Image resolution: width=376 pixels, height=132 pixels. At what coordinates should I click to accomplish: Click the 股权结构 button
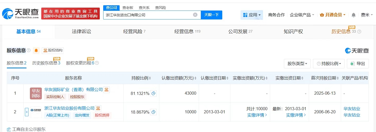pyautogui.click(x=53, y=50)
